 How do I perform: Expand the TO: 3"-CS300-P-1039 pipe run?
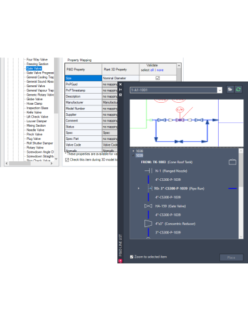(x=139, y=189)
